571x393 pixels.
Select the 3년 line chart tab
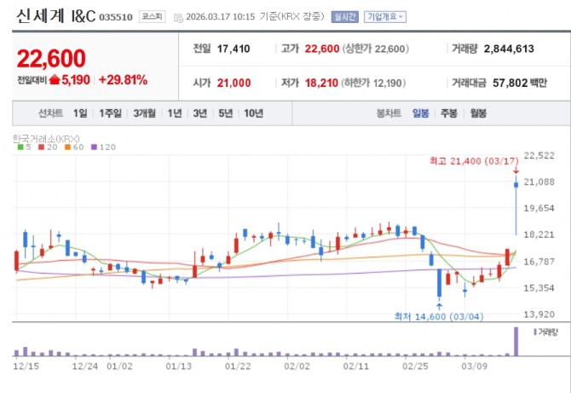200,113
